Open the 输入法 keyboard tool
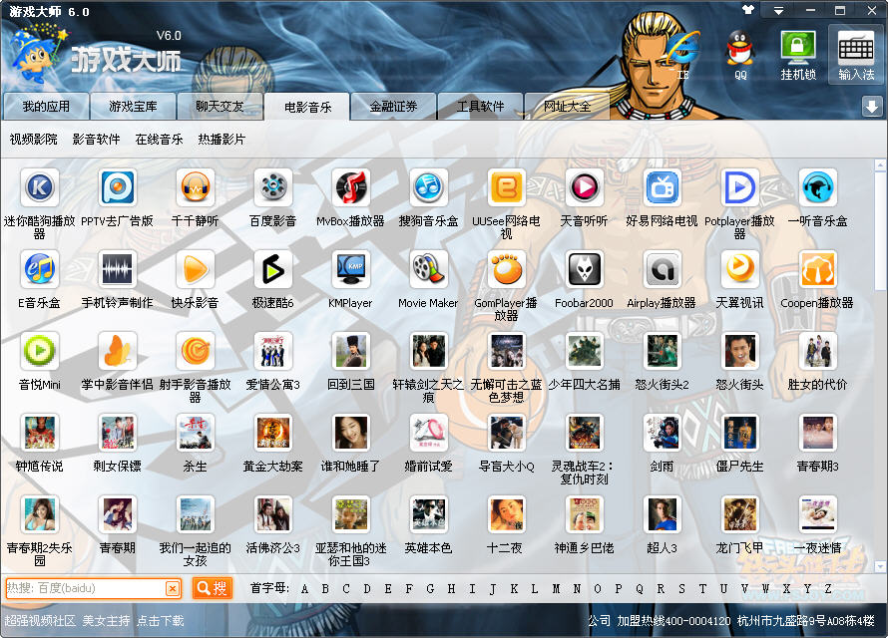The width and height of the screenshot is (888, 638). point(856,56)
